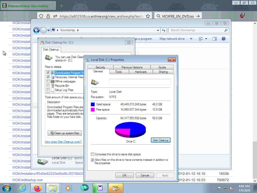Open Windows Media Player from taskbar
The image size is (257, 193).
(x=68, y=188)
